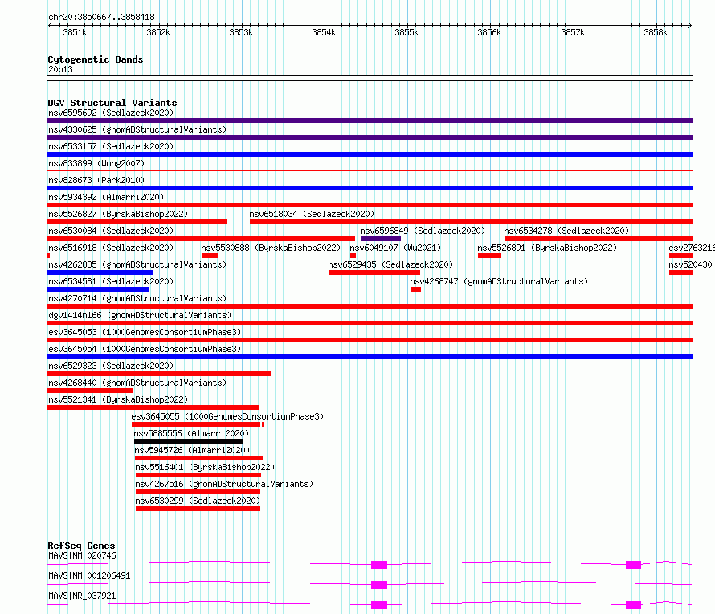This screenshot has width=715, height=614.
Task: Select the nsv6530084 (Sedlazeck2020) label
Action: [x=111, y=231]
